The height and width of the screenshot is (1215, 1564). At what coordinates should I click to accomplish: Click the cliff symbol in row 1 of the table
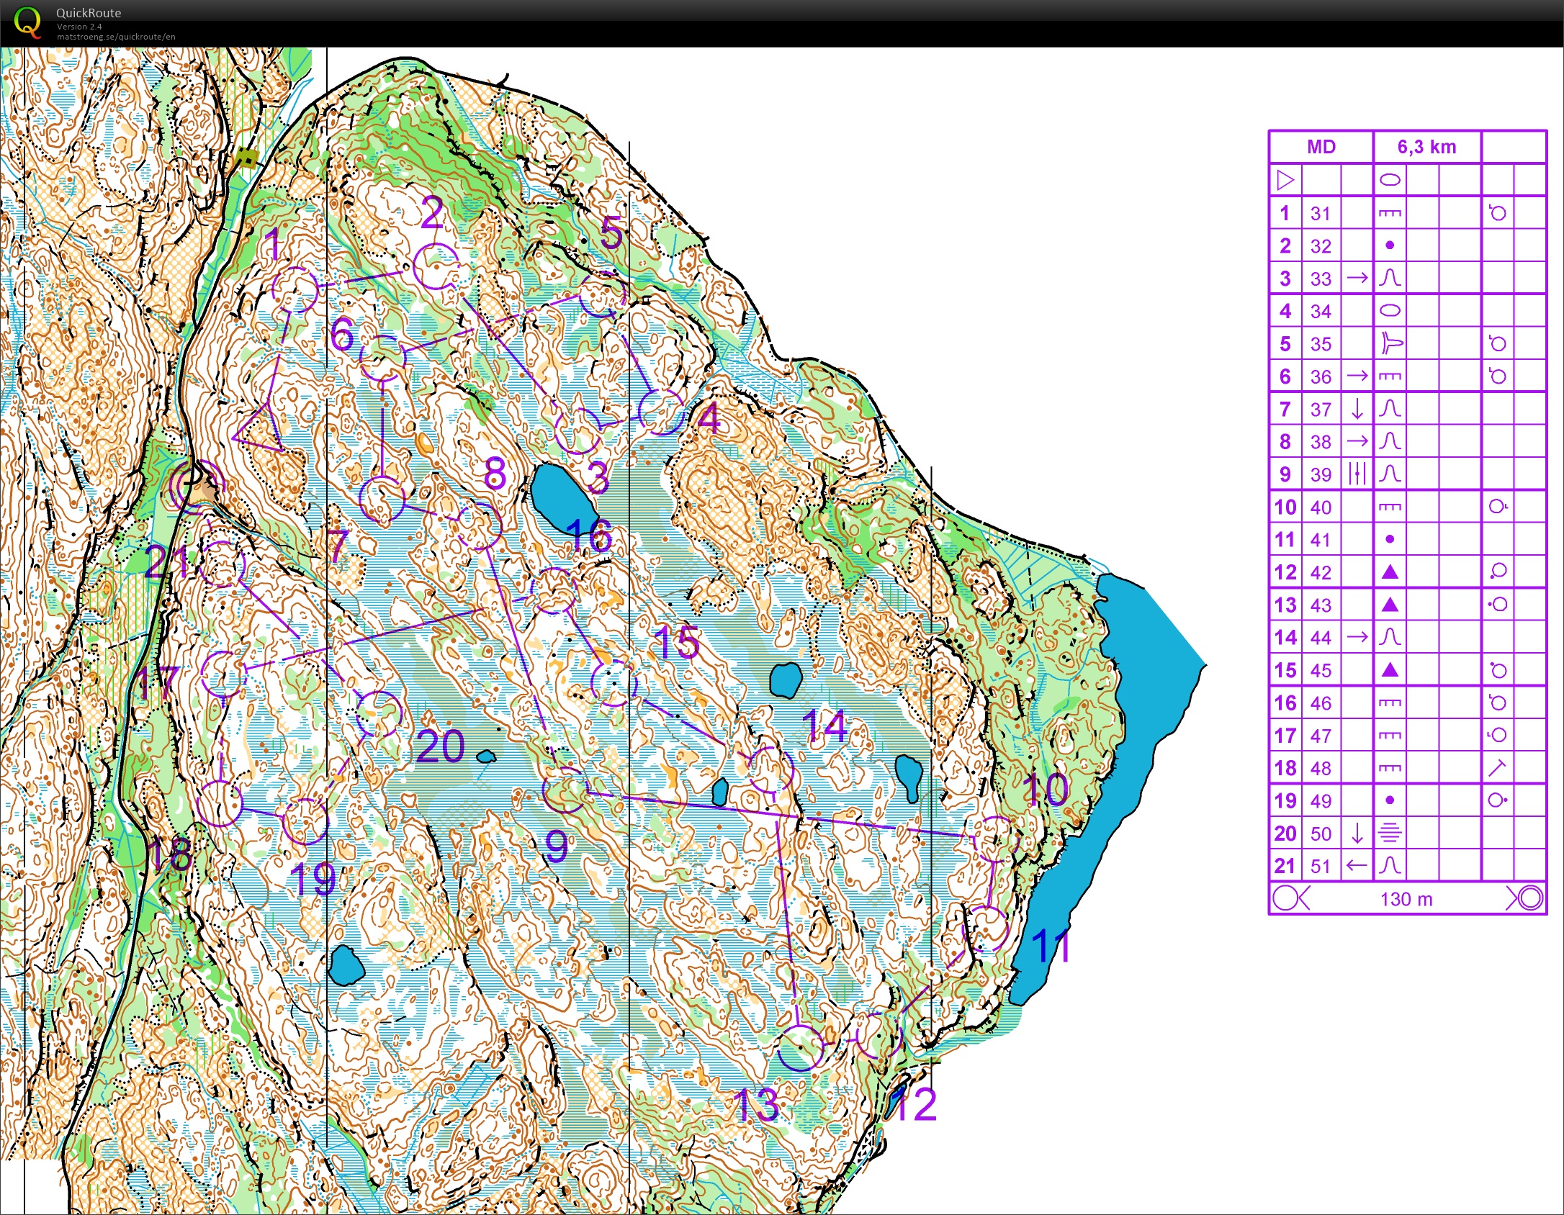(x=1390, y=213)
